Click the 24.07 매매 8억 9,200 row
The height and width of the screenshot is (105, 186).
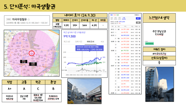[125, 66]
